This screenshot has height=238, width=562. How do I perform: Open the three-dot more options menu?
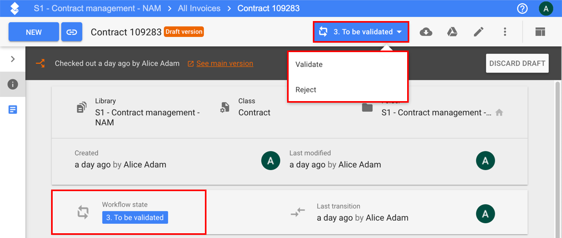tap(505, 32)
